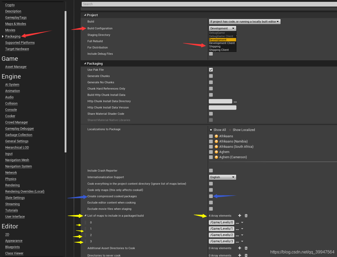Viewport: 337px width, 257px height.
Task: Check Chunk Hard References Only
Action: click(x=211, y=89)
